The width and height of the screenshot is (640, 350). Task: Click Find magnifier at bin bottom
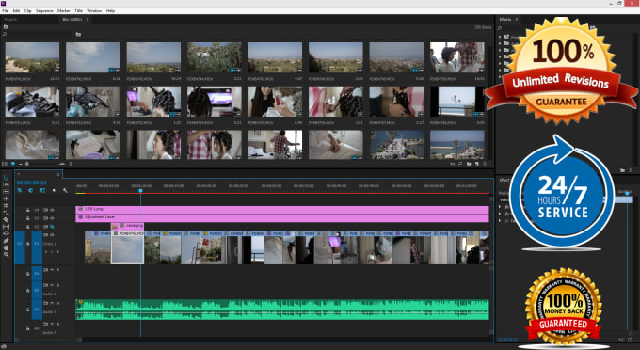[460, 164]
